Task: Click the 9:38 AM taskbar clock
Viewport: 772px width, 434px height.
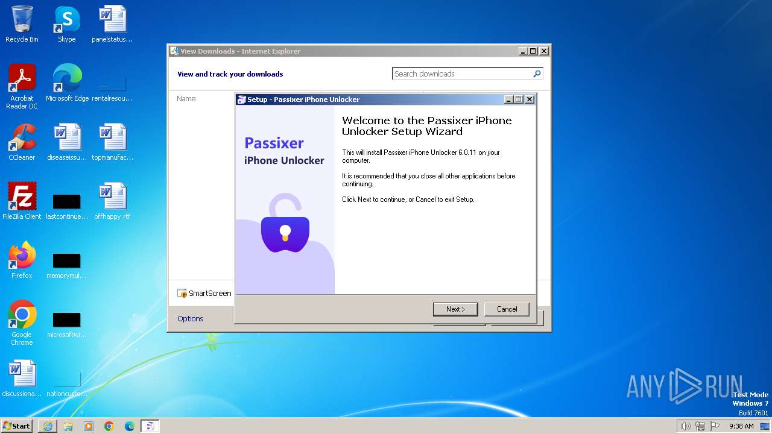Action: coord(741,426)
